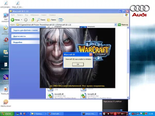Image resolution: width=155 pixels, height=116 pixels.
Task: Expand hidden tray icons arrow
Action: click(x=130, y=114)
